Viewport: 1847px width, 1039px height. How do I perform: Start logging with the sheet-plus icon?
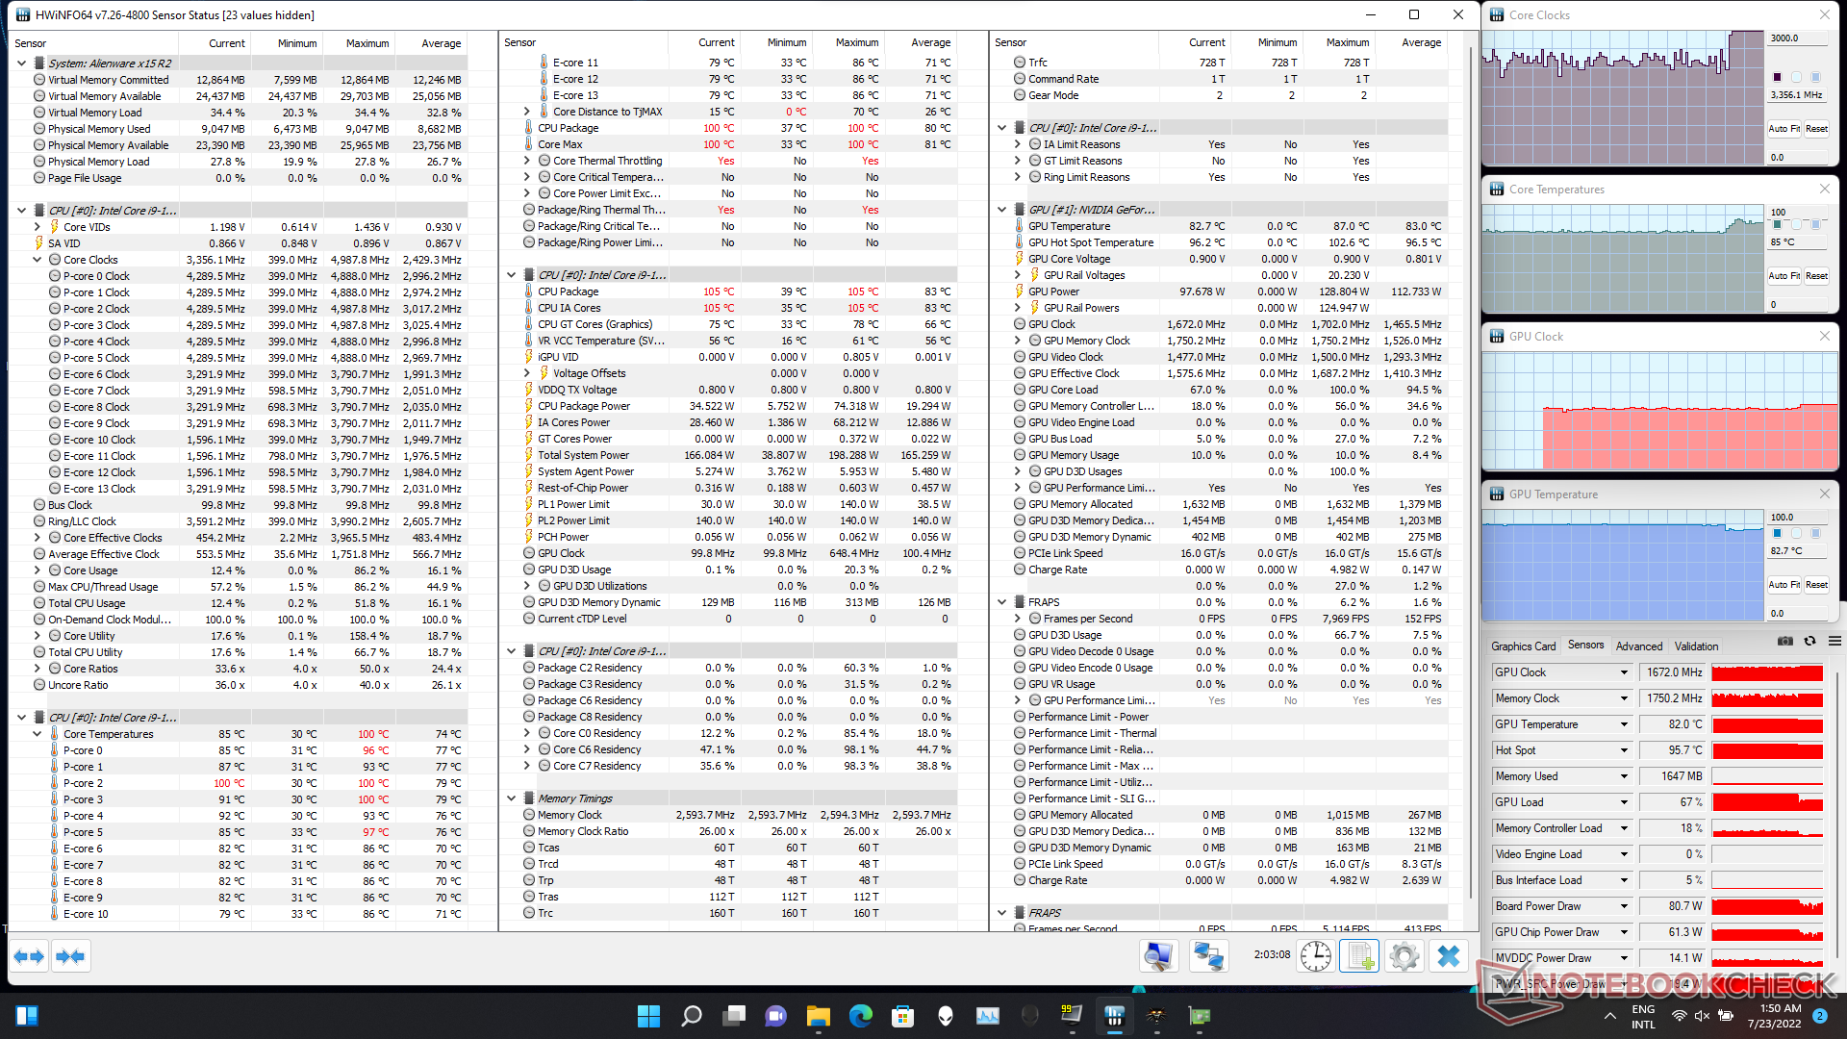pos(1359,956)
